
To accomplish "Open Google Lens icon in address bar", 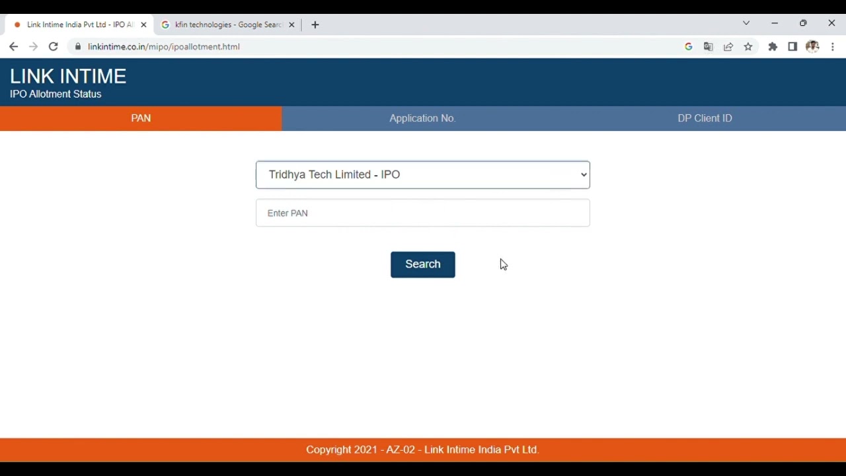I will pos(689,47).
